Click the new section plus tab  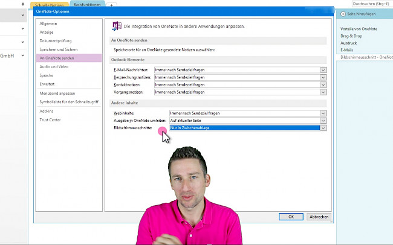pyautogui.click(x=111, y=5)
